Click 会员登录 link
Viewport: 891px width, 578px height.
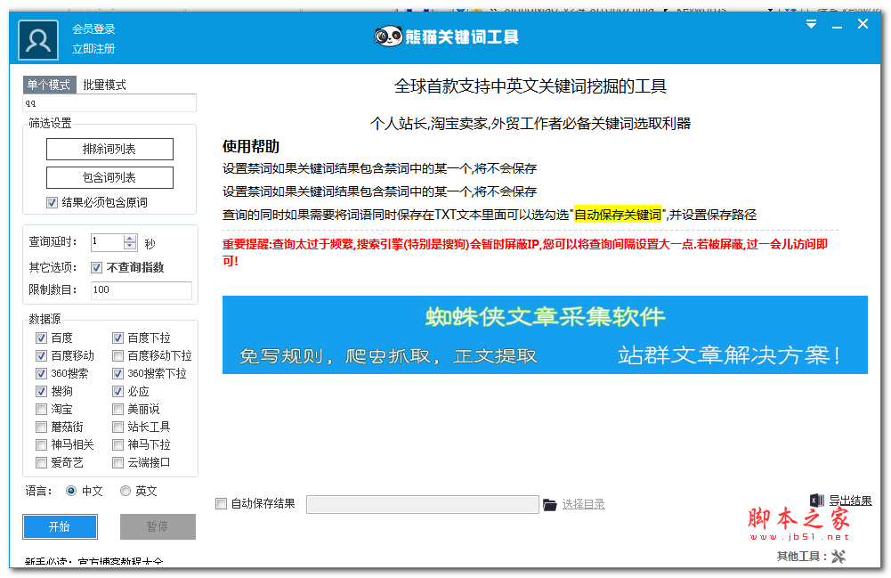[x=93, y=29]
